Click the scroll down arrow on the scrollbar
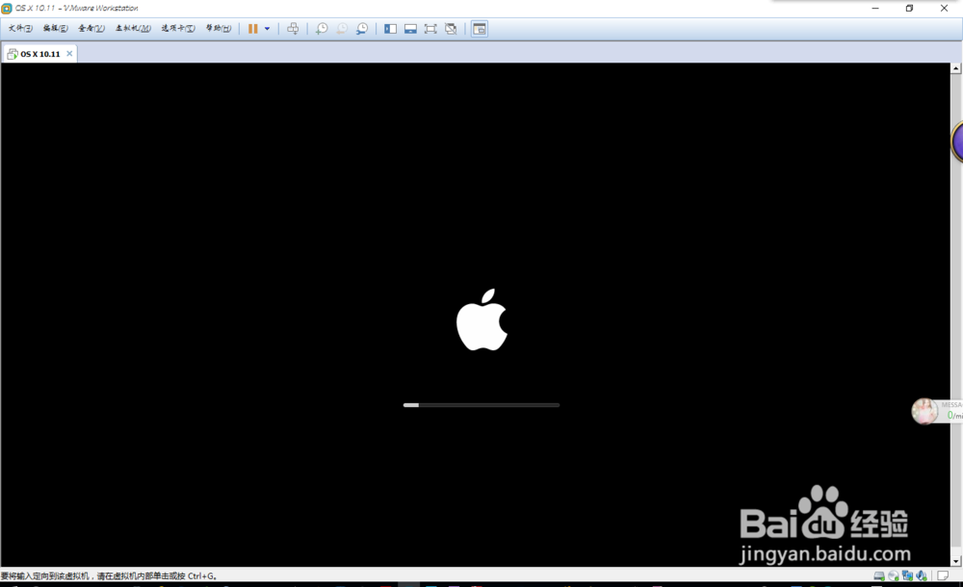This screenshot has width=963, height=587. 955,561
